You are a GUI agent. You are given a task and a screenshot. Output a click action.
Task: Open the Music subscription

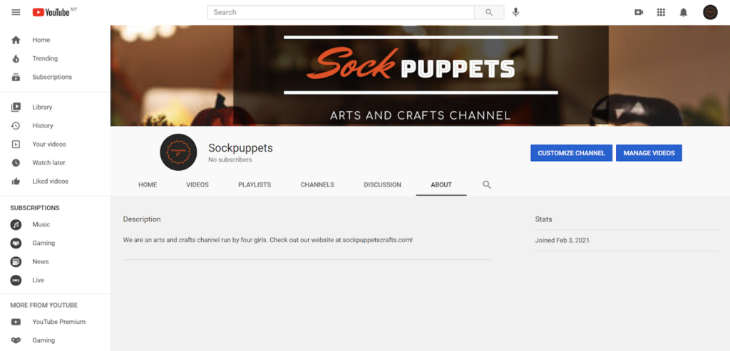coord(41,224)
